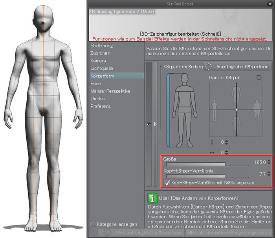This screenshot has width=275, height=238.
Task: Open the Zuordnen category
Action: tap(101, 53)
